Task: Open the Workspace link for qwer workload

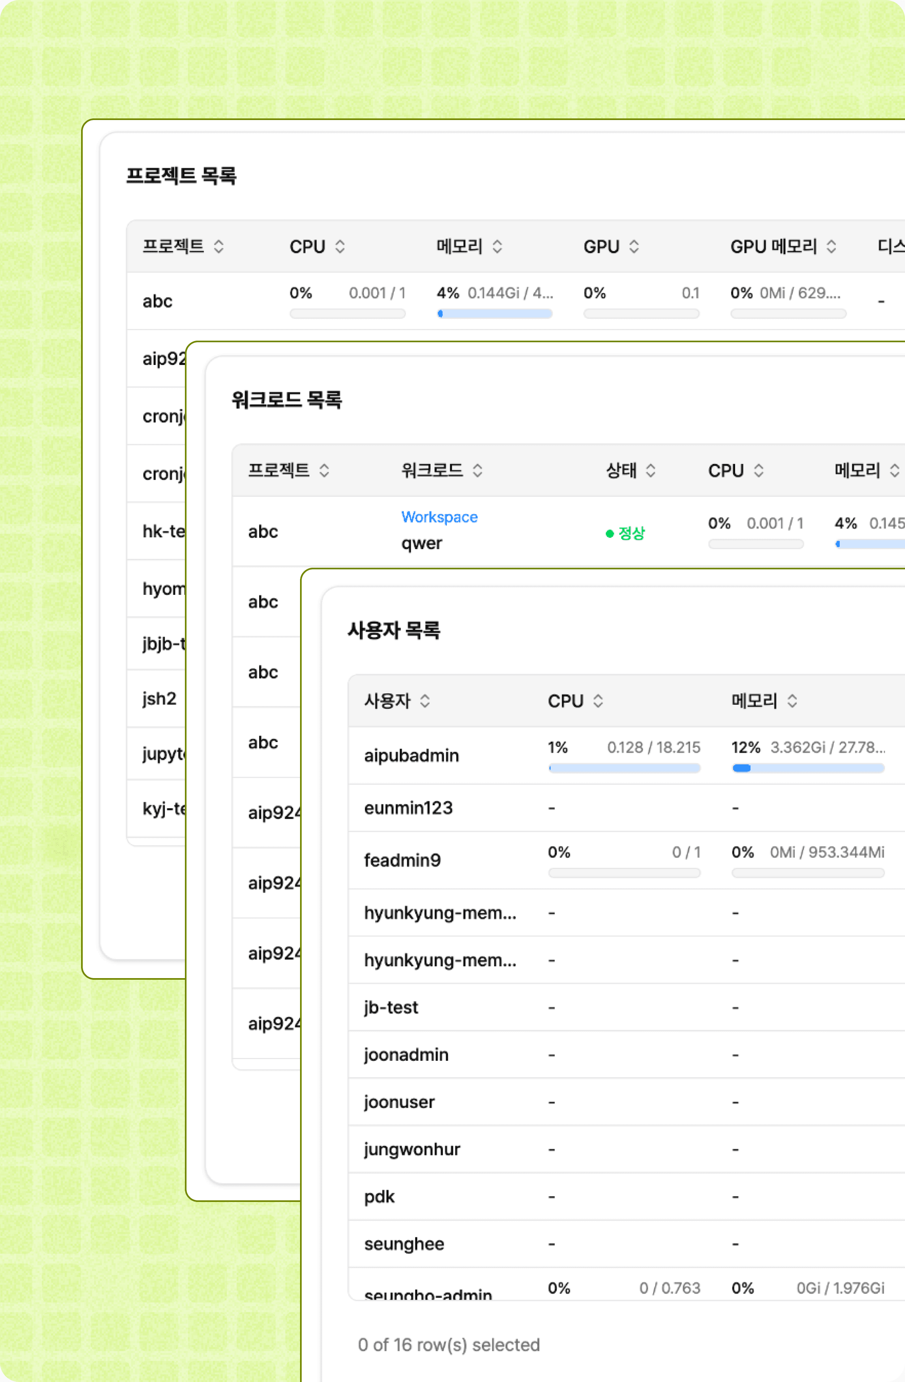Action: tap(440, 517)
